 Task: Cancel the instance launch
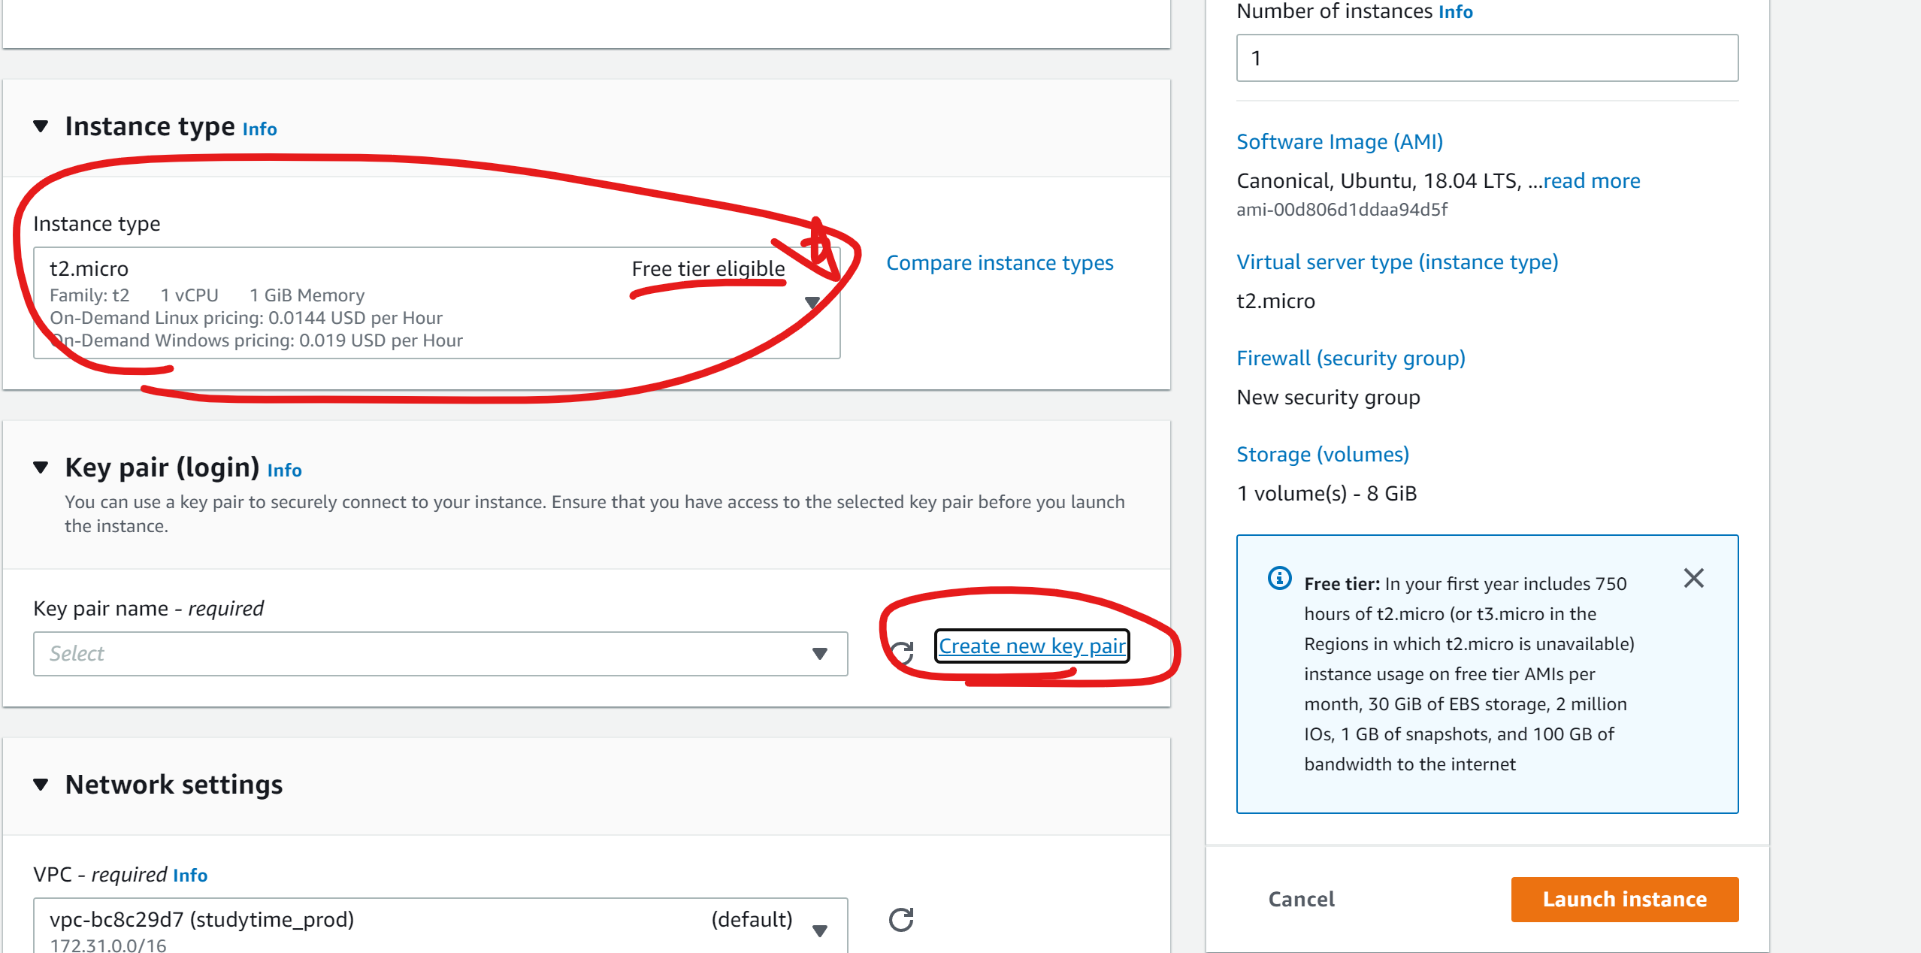[1301, 899]
